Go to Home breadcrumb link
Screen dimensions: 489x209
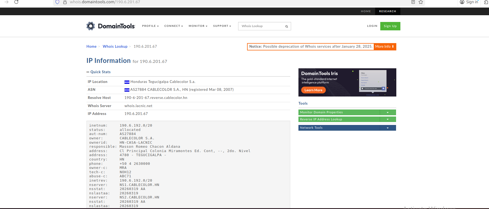pyautogui.click(x=91, y=46)
